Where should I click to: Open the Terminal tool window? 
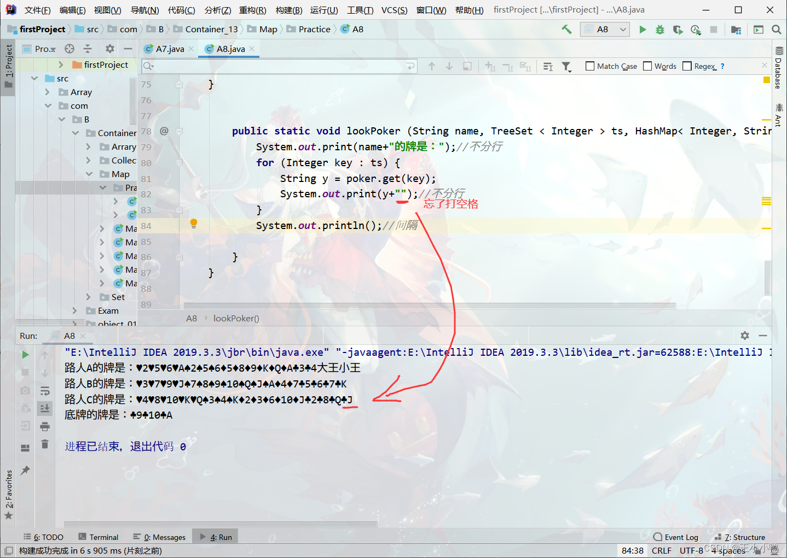click(99, 537)
